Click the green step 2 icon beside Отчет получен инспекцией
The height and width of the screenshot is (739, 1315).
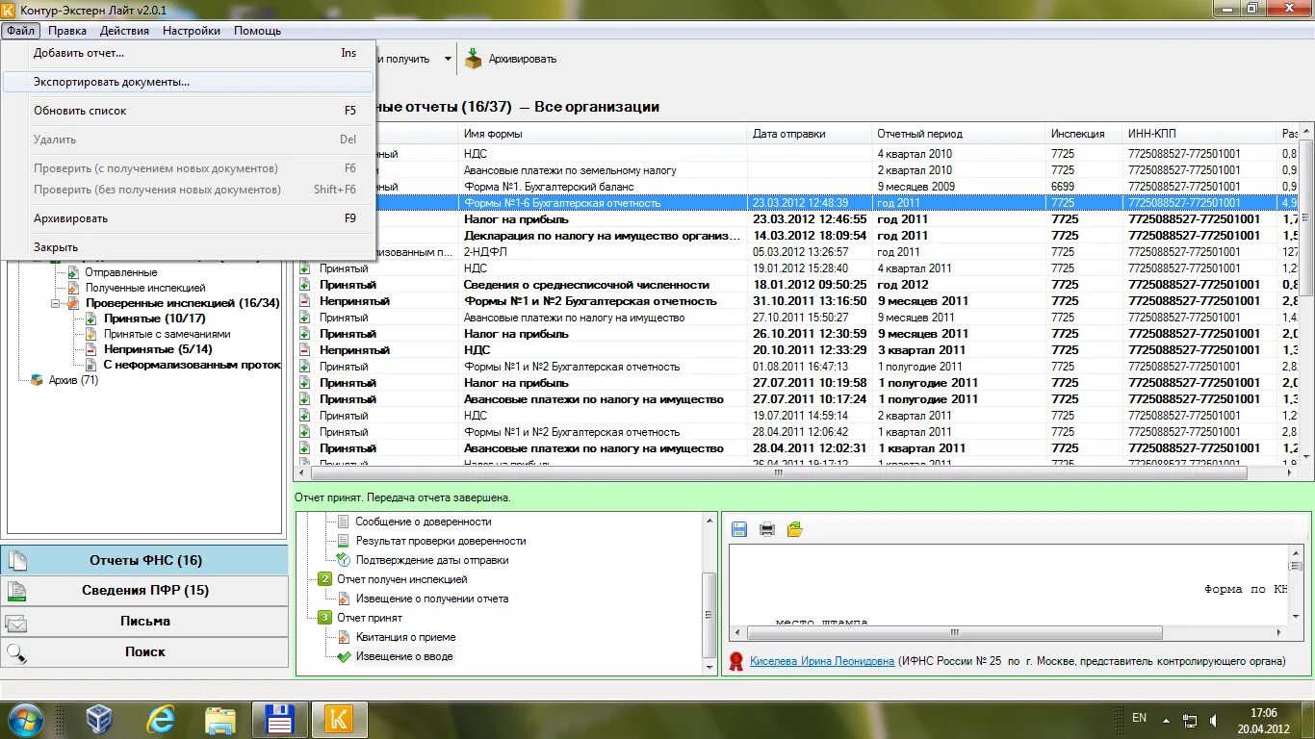324,579
